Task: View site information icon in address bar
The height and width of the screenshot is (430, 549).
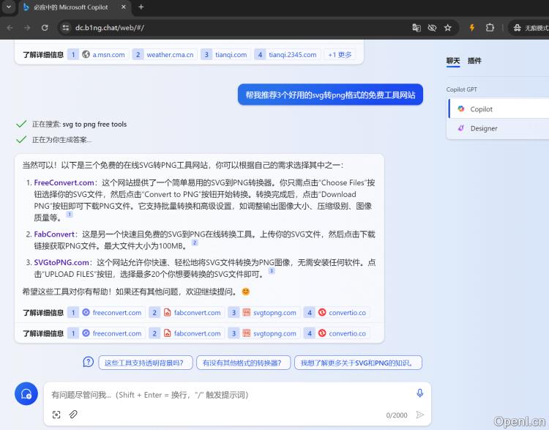Action: [65, 28]
